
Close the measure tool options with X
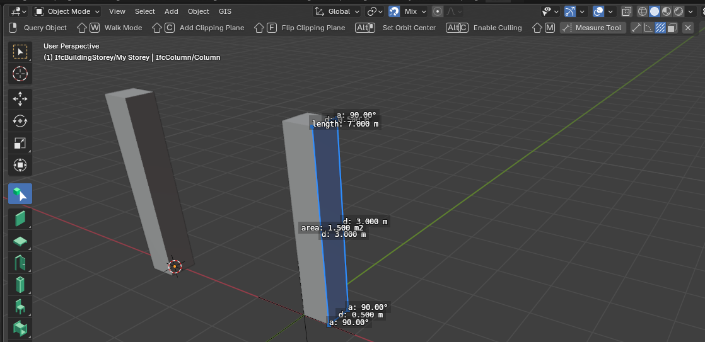(x=688, y=28)
